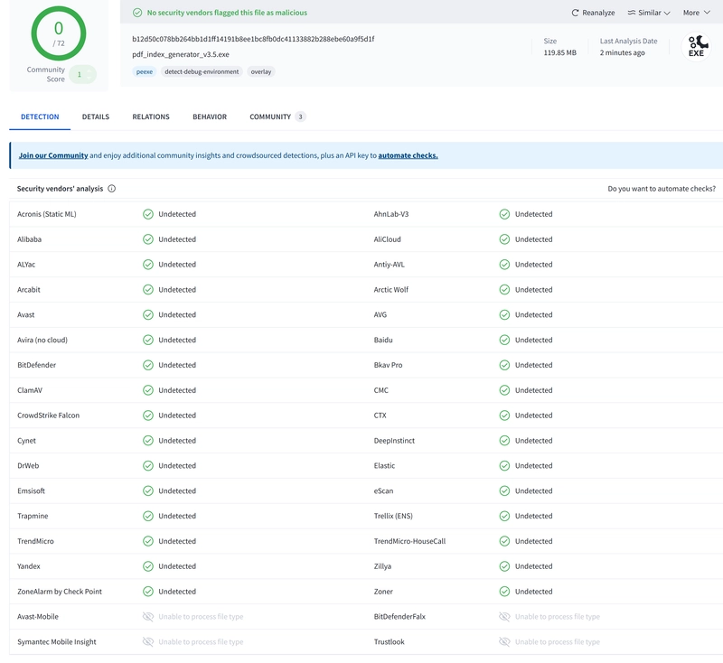Image resolution: width=723 pixels, height=663 pixels.
Task: Click the check icon in Emsisoft row
Action: pyautogui.click(x=148, y=490)
